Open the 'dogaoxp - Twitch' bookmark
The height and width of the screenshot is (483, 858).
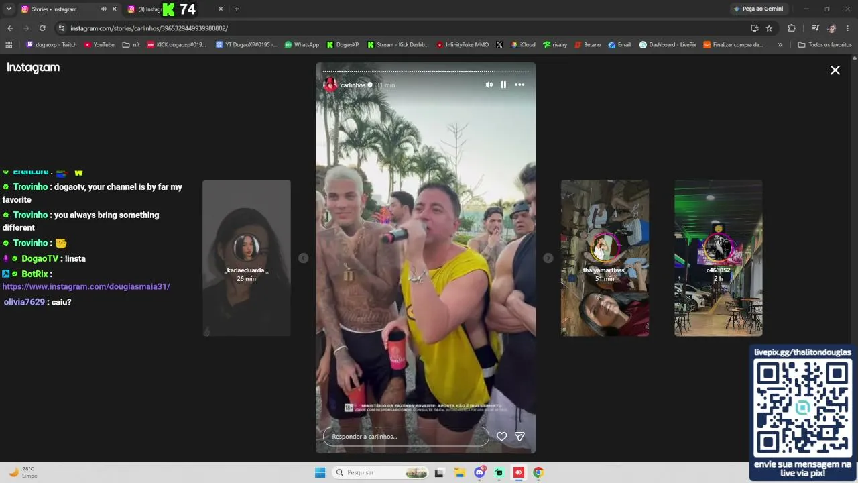point(52,45)
